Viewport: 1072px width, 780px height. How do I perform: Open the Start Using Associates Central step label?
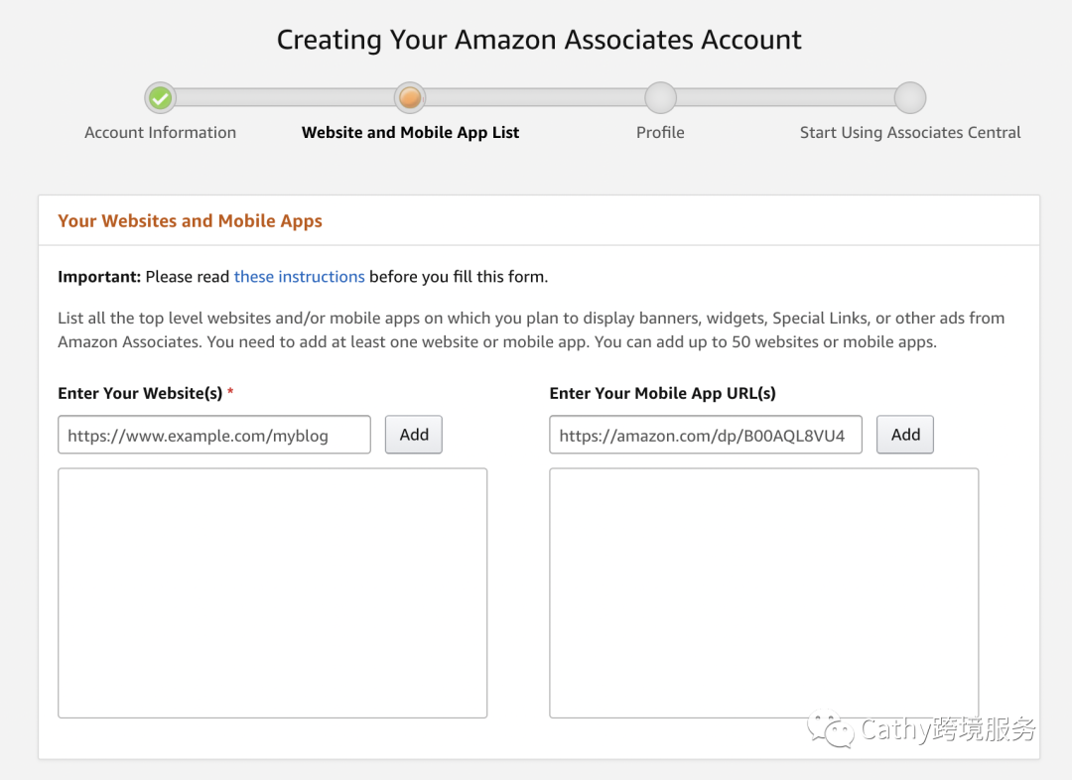(910, 133)
